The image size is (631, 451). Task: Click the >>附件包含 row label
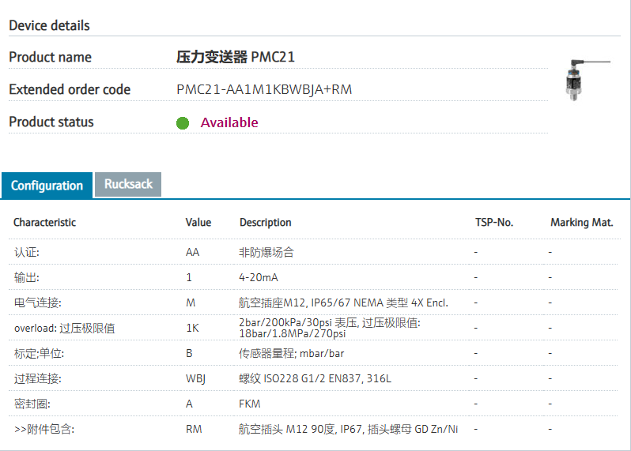(x=45, y=430)
